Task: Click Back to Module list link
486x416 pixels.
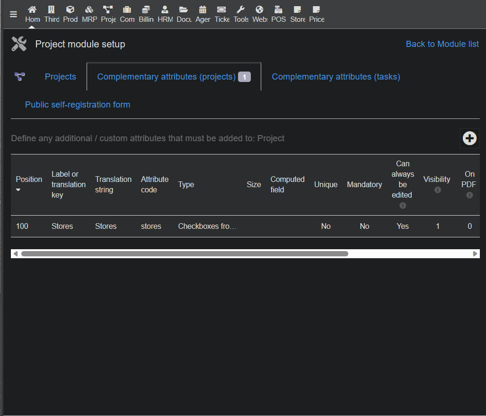Action: [442, 44]
